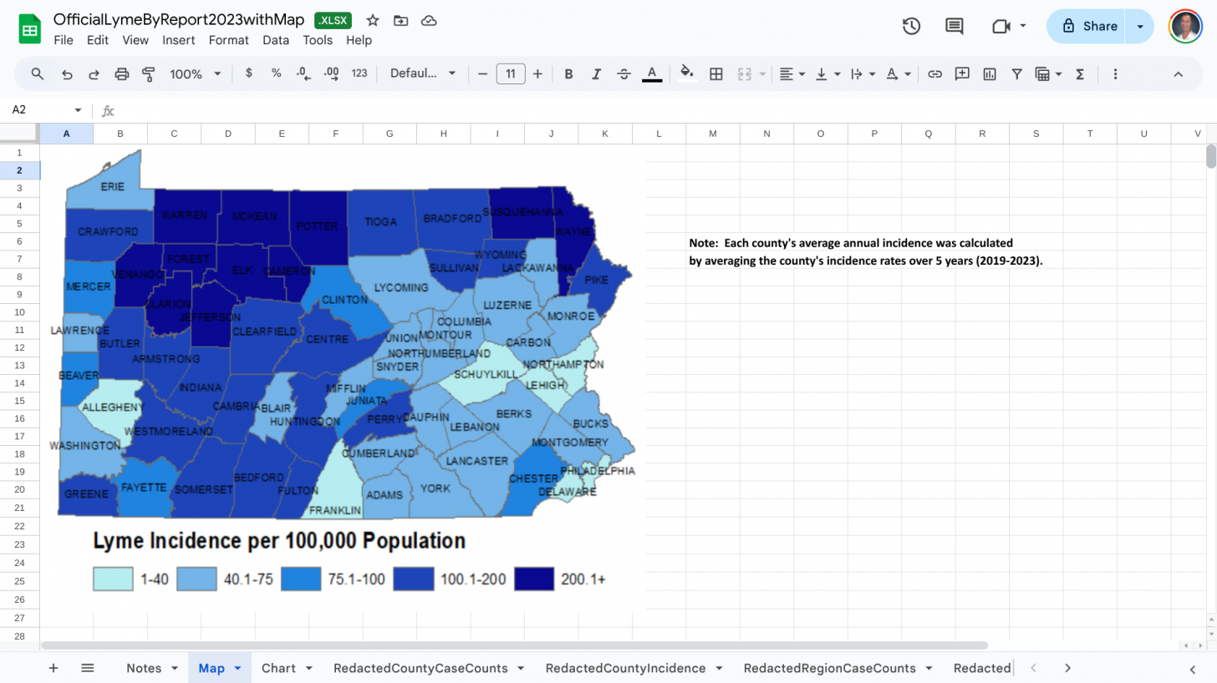This screenshot has height=683, width=1217.
Task: Open the zoom 100% dropdown
Action: tap(196, 73)
